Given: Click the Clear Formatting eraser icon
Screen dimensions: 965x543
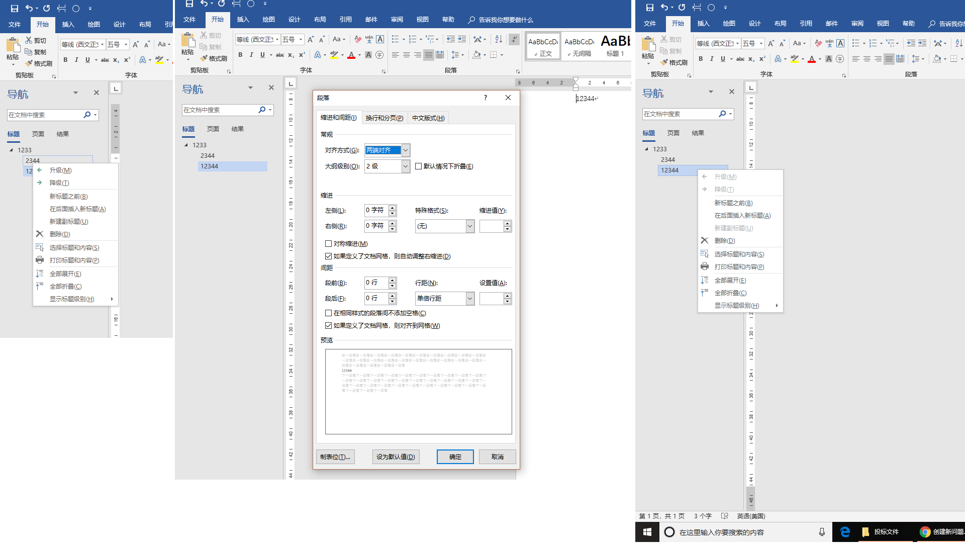Looking at the screenshot, I should pos(357,39).
